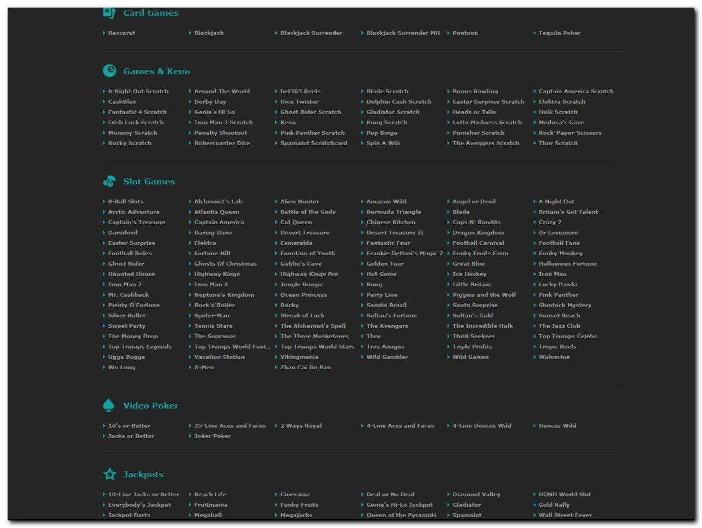Open the Baccarat game link
Image resolution: width=702 pixels, height=528 pixels.
(x=122, y=33)
